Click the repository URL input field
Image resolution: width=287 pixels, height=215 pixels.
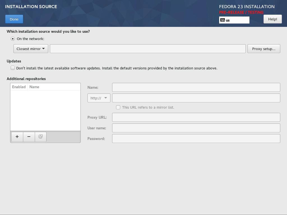[196, 98]
